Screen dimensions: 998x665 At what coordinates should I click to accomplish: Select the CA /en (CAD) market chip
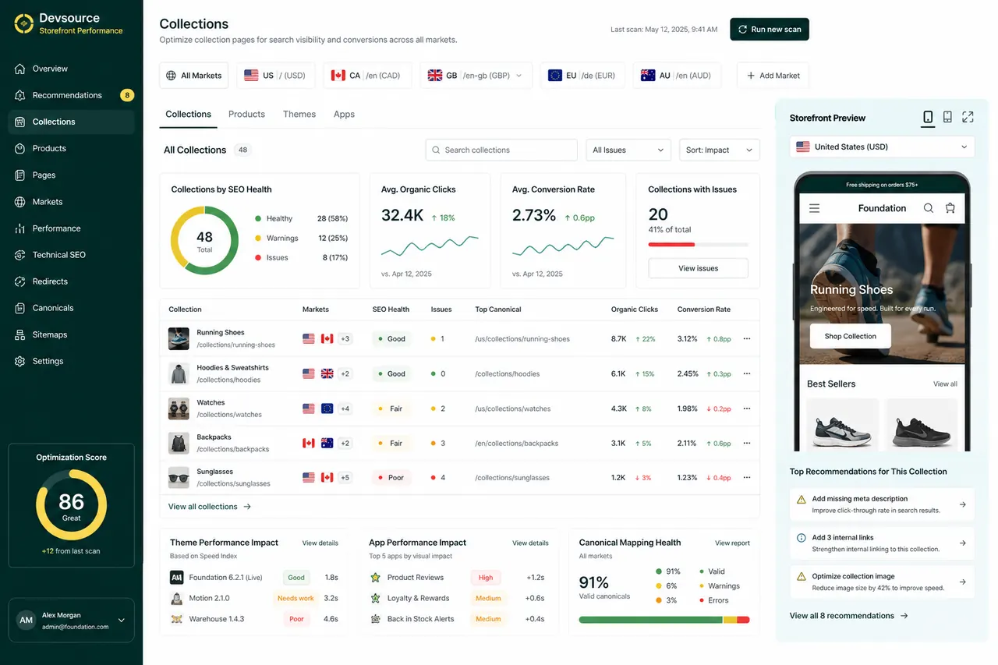(x=367, y=76)
